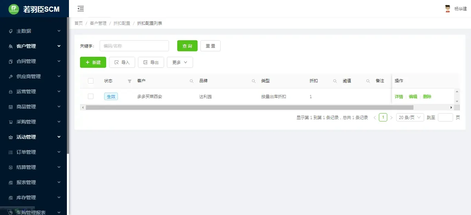Screen dimensions: 471x215
Task: Expand 采购管理 menu chevron
Action: point(59,122)
